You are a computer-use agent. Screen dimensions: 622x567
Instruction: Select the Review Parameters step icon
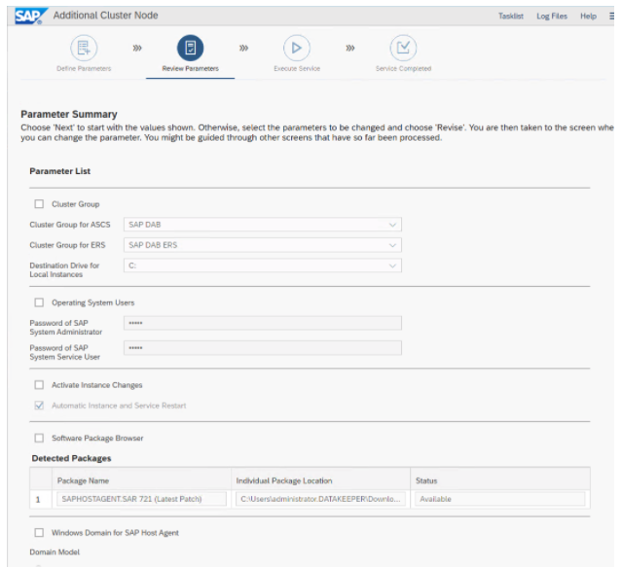[x=190, y=48]
